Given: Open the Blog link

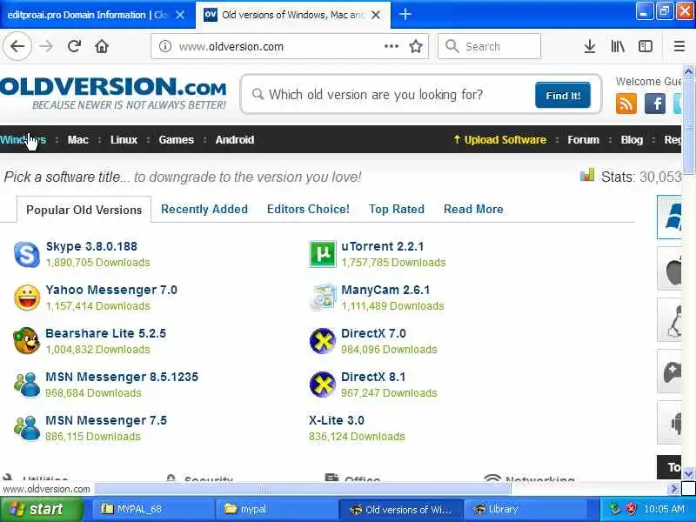Looking at the screenshot, I should pyautogui.click(x=632, y=140).
